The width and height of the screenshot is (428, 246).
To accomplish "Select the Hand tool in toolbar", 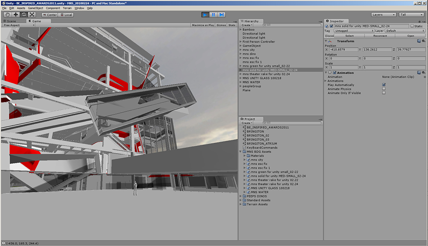I will tap(7, 15).
